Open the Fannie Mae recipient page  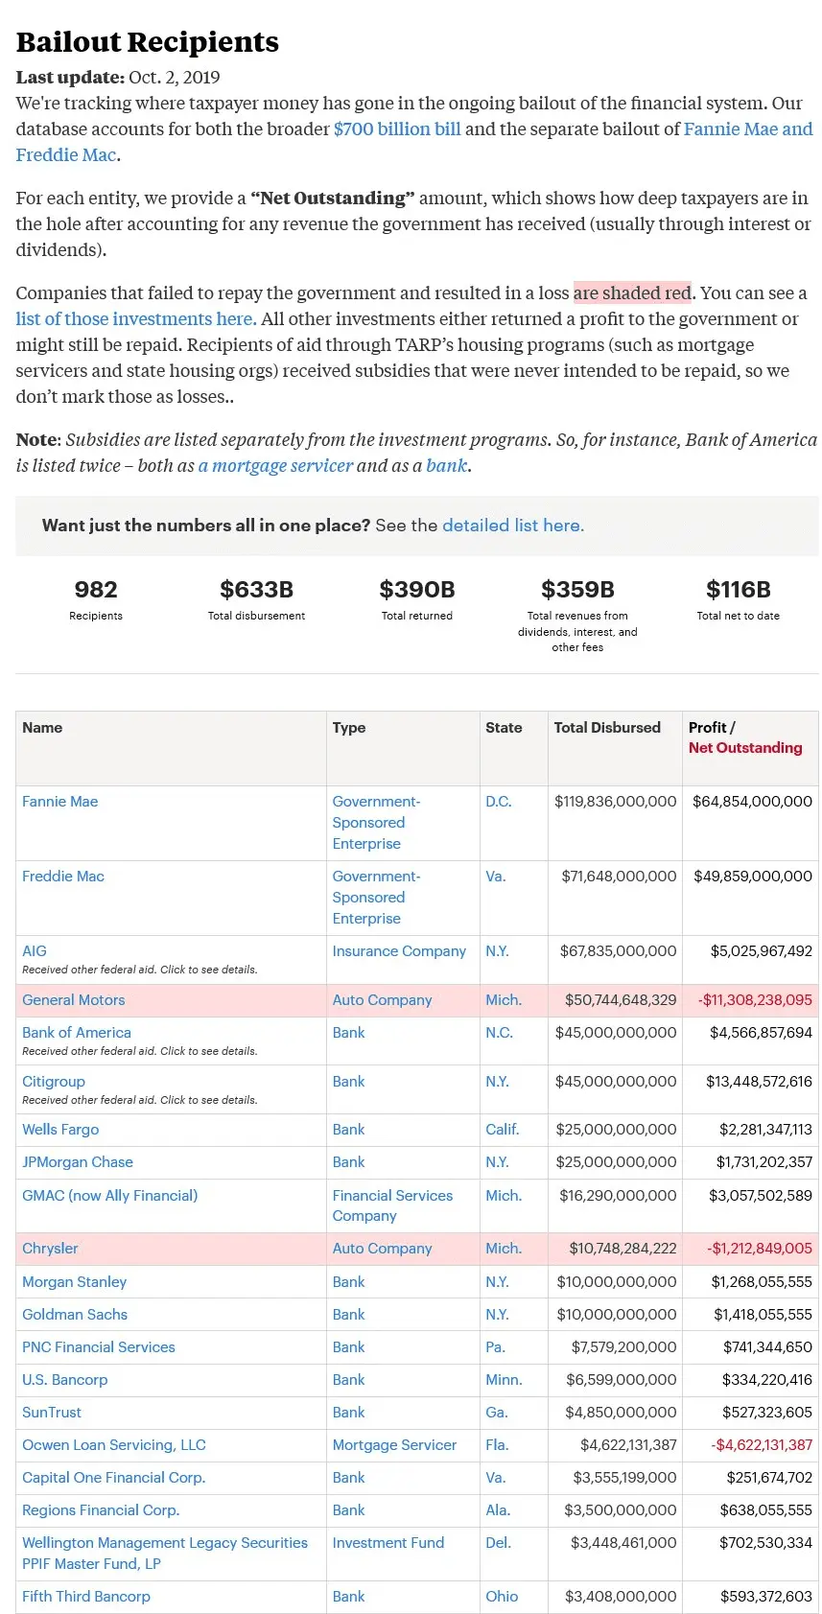pyautogui.click(x=59, y=801)
